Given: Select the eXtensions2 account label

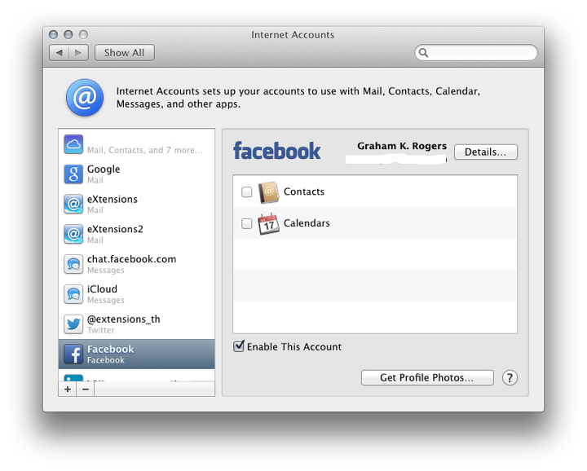Looking at the screenshot, I should pos(115,229).
